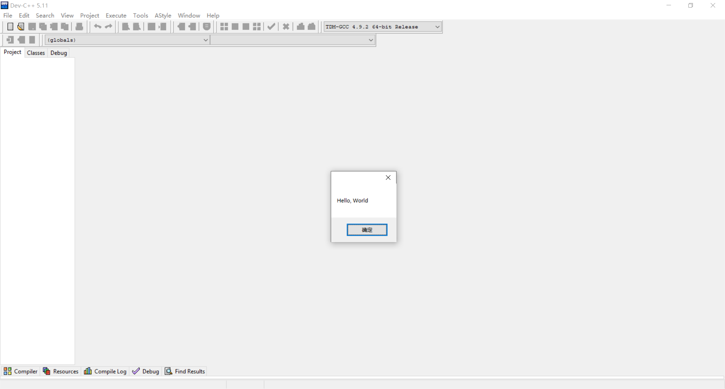Click the Stop Execution X toolbar icon
Screen dimensions: 725x389
pyautogui.click(x=286, y=26)
